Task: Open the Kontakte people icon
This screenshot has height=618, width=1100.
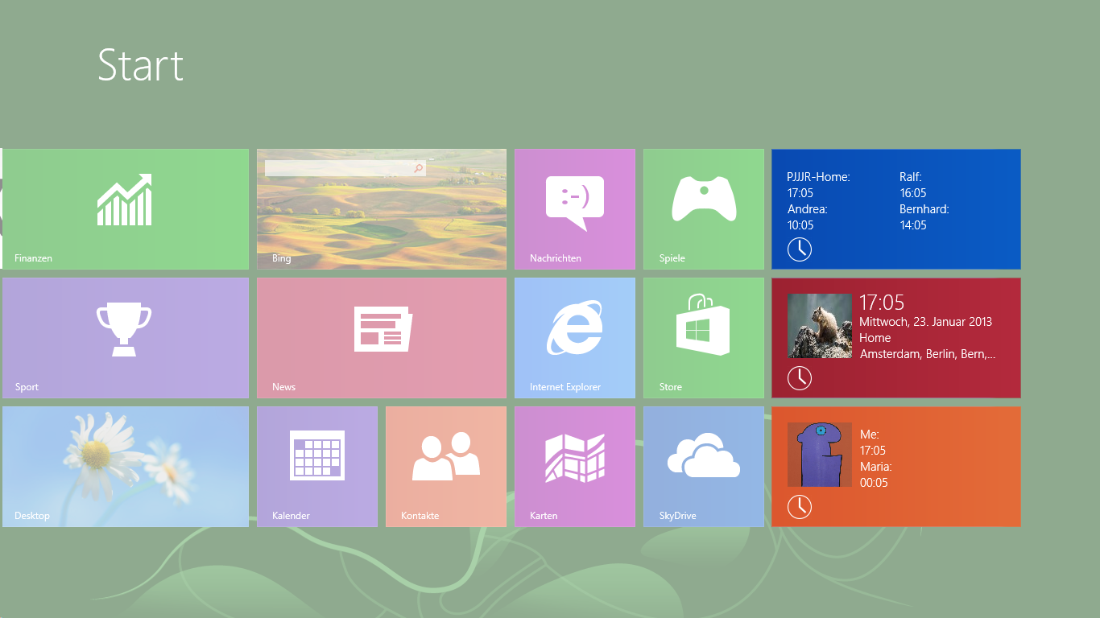Action: (x=446, y=456)
